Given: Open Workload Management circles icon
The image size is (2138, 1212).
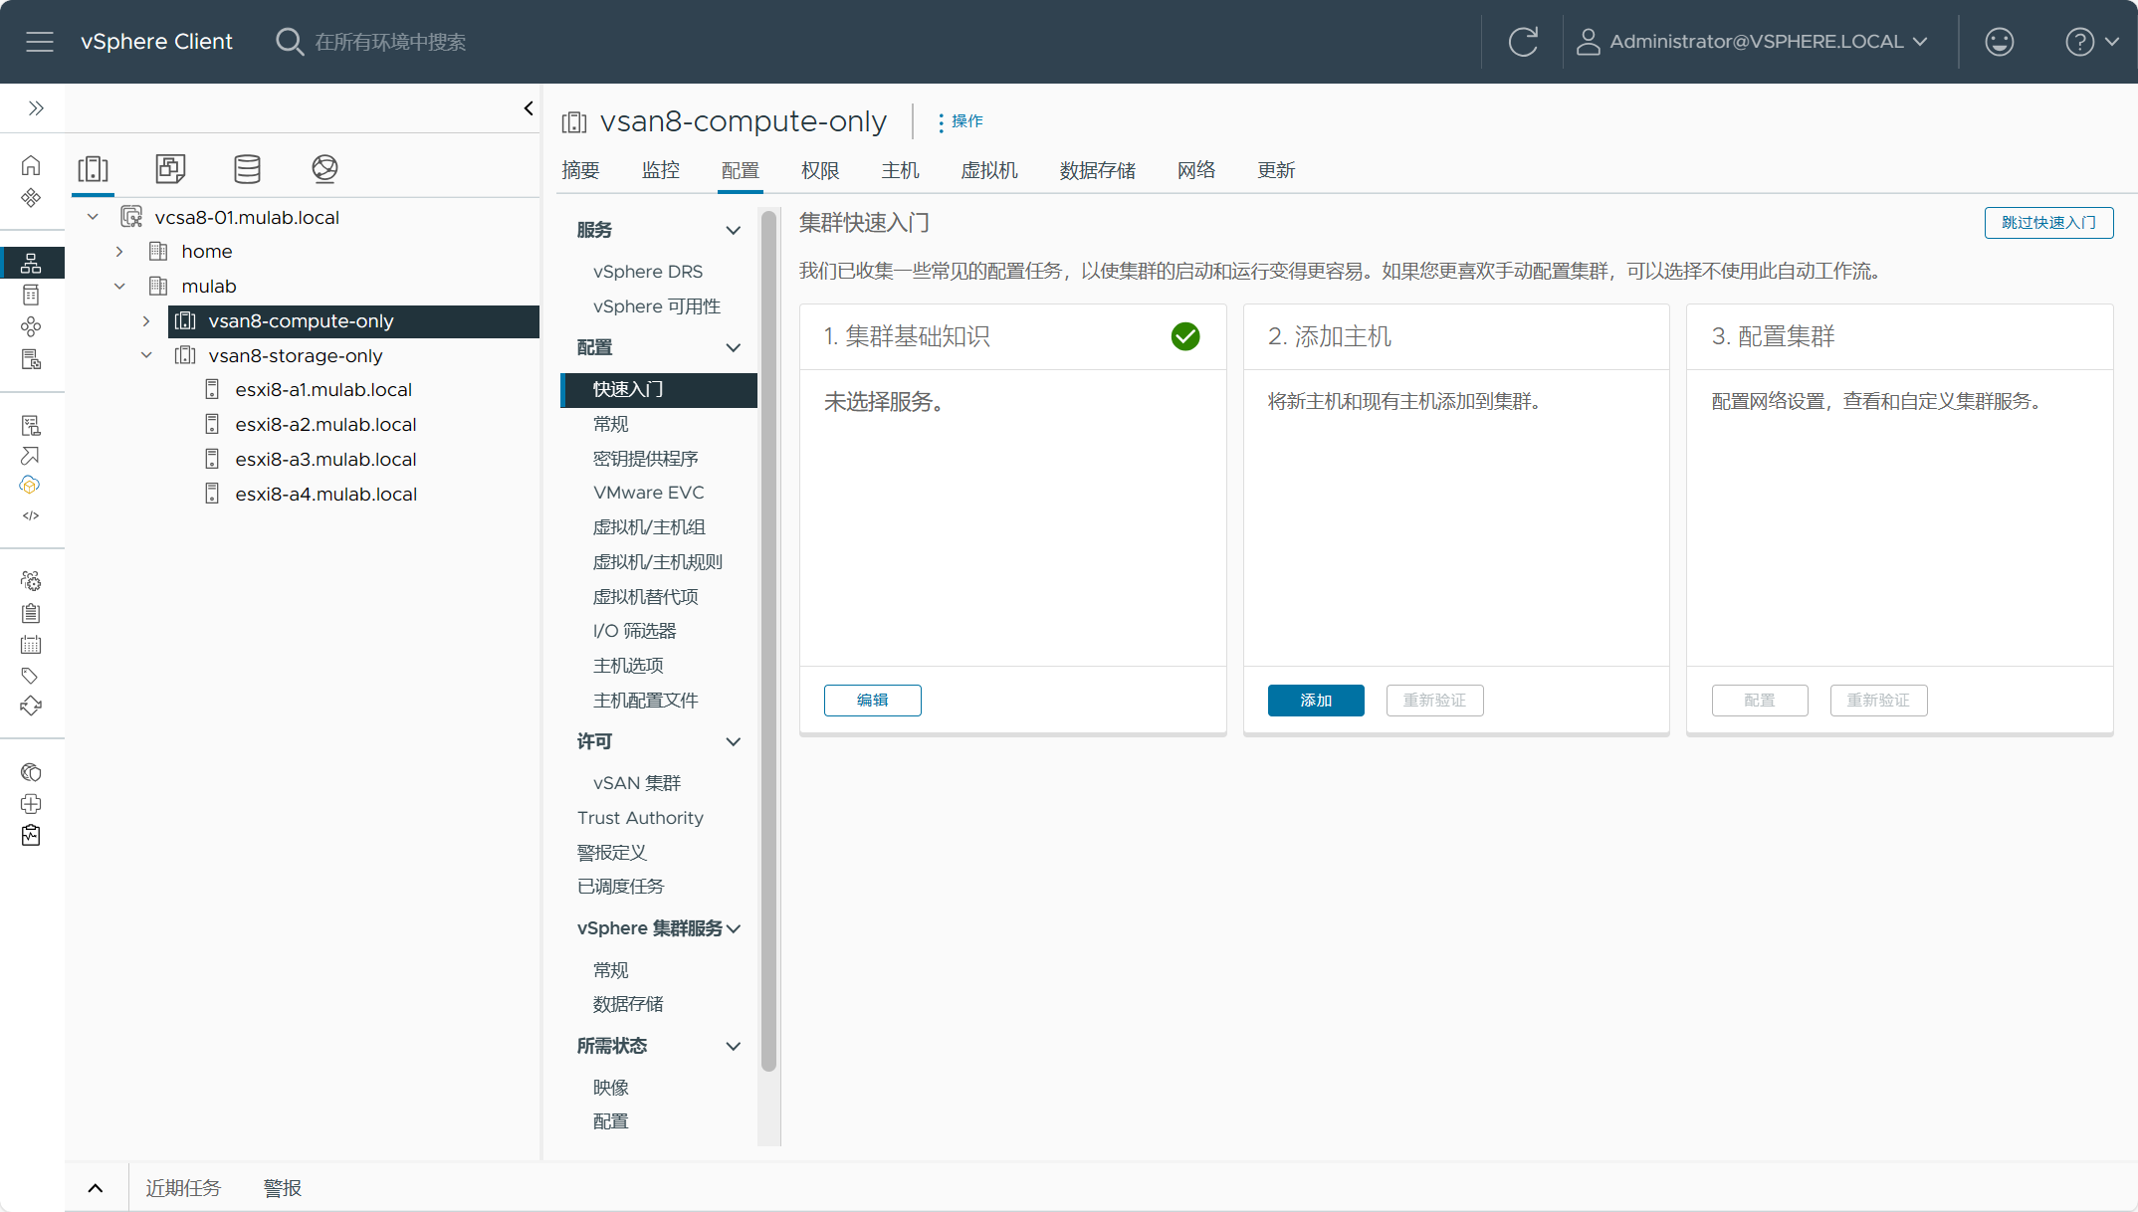Looking at the screenshot, I should click(31, 326).
